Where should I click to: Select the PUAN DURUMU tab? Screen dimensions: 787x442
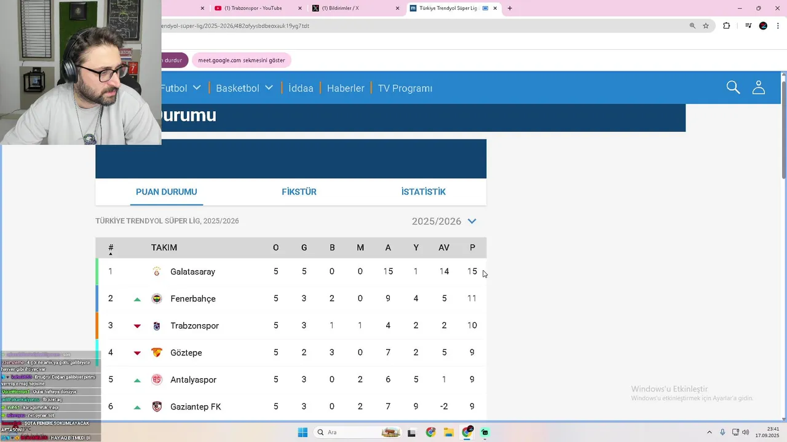(x=167, y=192)
